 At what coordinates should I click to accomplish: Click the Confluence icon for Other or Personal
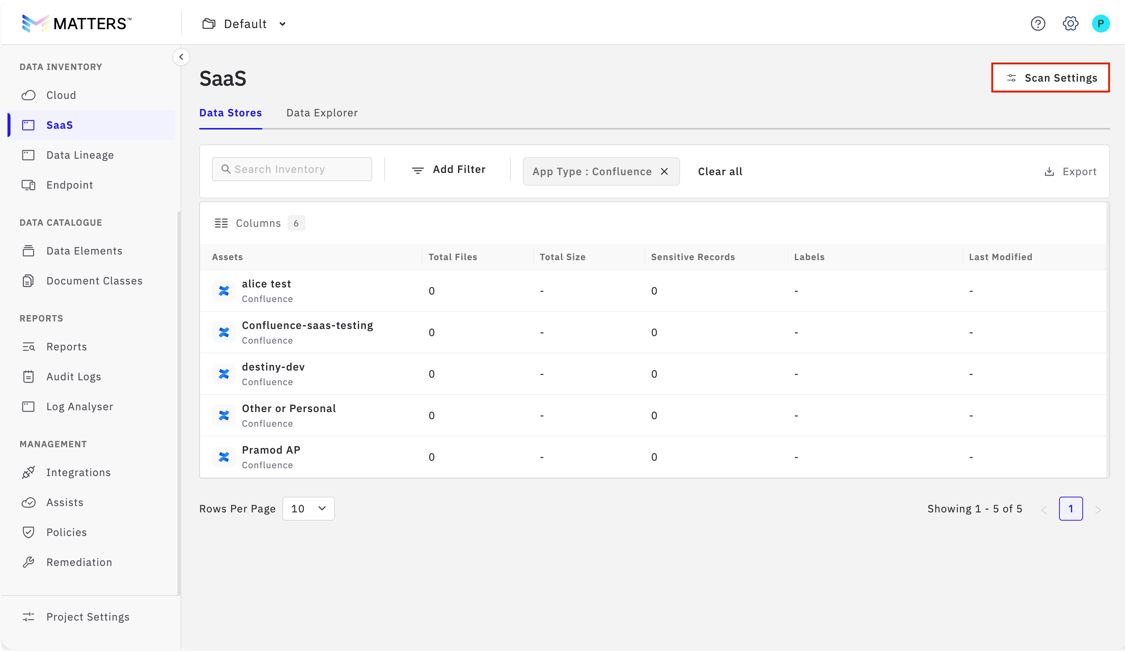click(x=224, y=415)
